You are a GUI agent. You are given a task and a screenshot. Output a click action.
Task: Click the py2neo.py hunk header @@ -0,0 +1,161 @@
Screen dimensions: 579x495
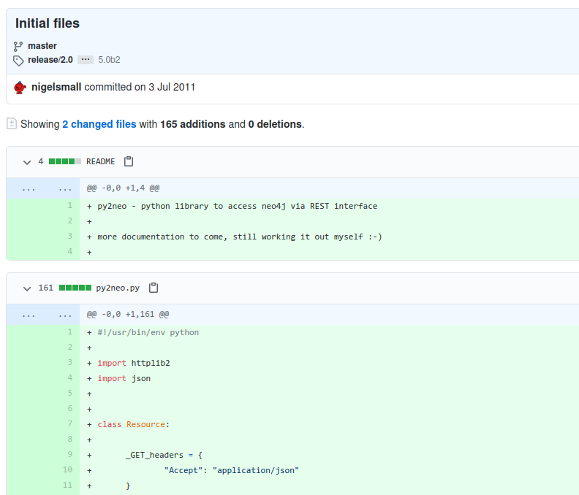pos(128,314)
